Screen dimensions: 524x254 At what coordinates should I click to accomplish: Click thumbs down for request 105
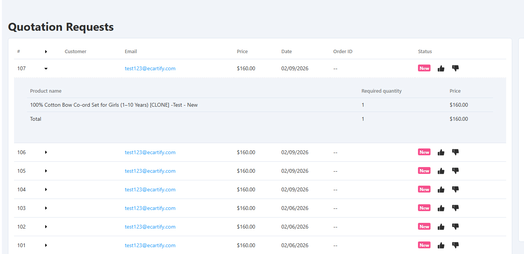click(455, 171)
